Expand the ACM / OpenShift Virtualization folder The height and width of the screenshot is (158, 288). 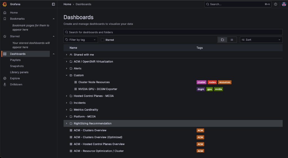click(x=66, y=61)
